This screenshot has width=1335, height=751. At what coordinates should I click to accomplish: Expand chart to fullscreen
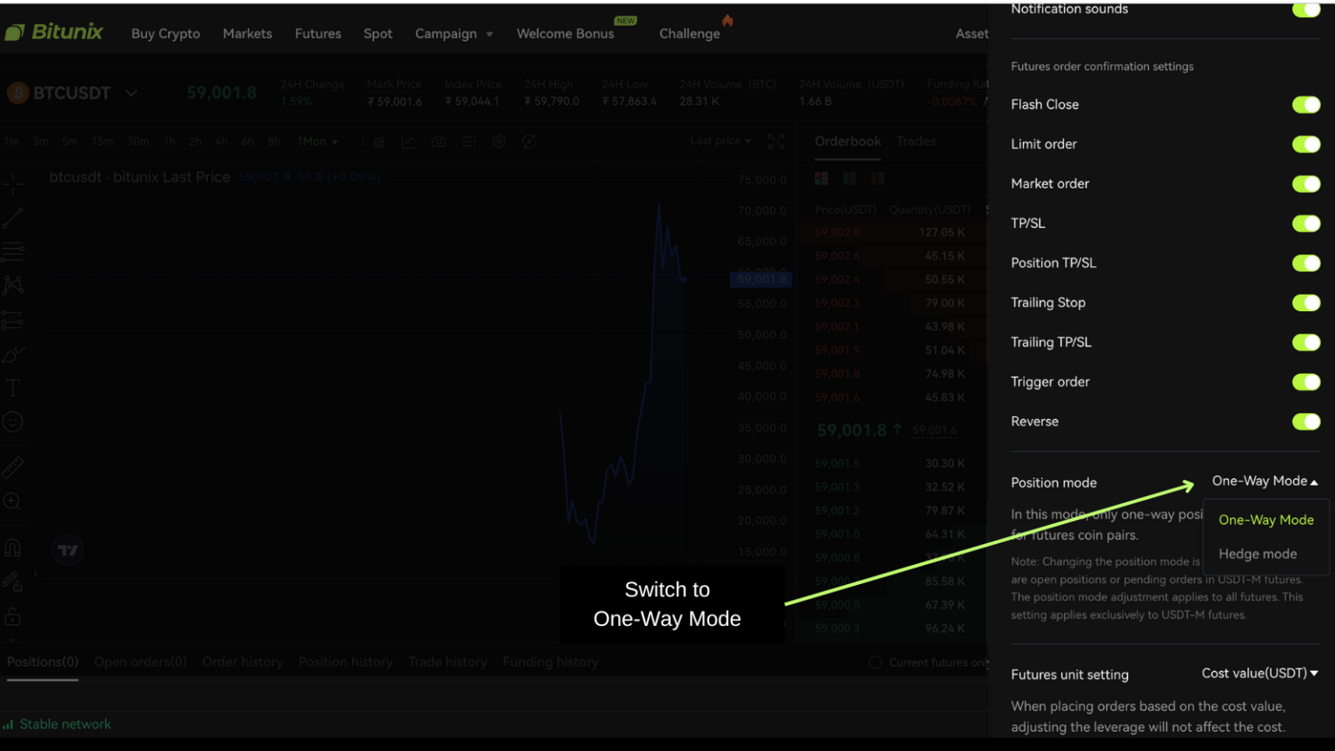776,141
